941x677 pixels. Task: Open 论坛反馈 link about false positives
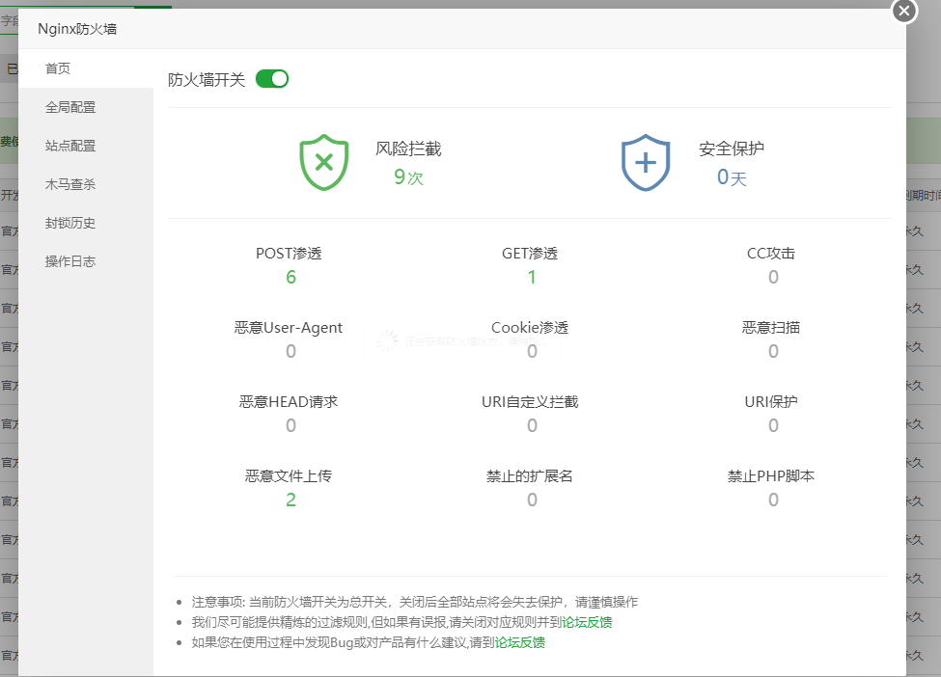click(587, 622)
